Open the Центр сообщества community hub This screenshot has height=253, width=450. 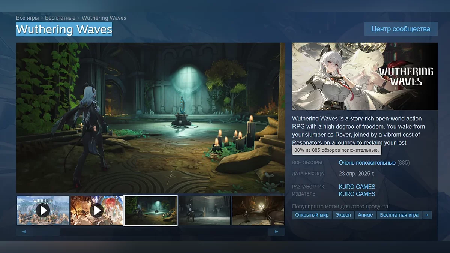point(400,29)
